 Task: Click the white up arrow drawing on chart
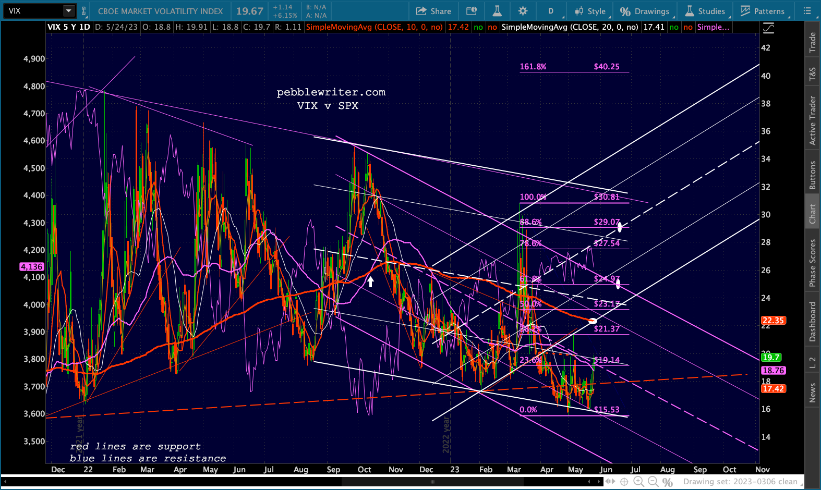click(x=370, y=282)
